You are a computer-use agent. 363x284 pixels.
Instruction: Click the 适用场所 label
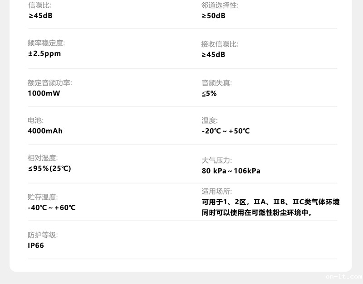click(216, 192)
